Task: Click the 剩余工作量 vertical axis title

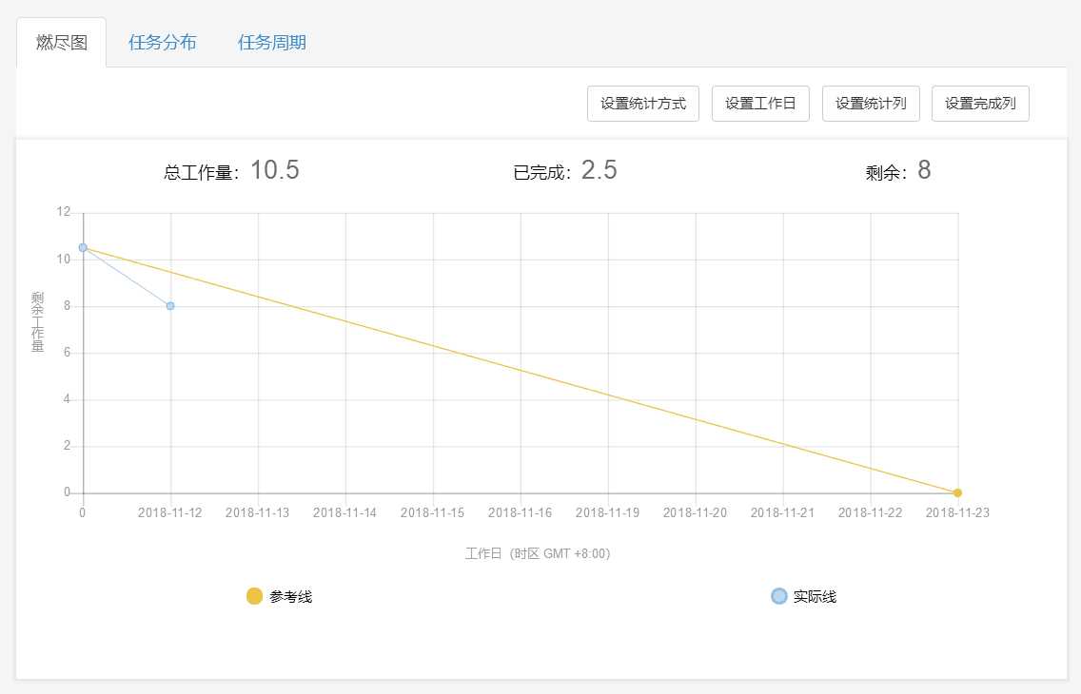Action: coord(37,321)
